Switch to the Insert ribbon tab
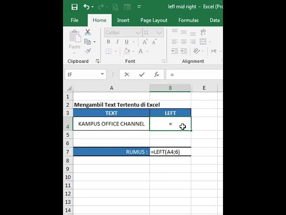Viewport: 286px width, 215px height. 123,20
